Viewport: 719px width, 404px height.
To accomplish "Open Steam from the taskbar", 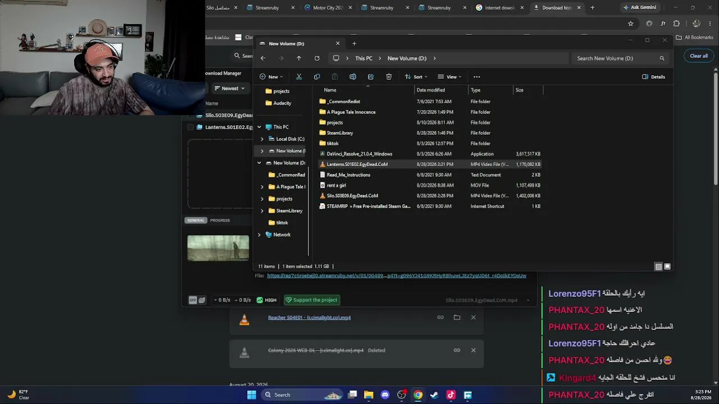I will 434,395.
